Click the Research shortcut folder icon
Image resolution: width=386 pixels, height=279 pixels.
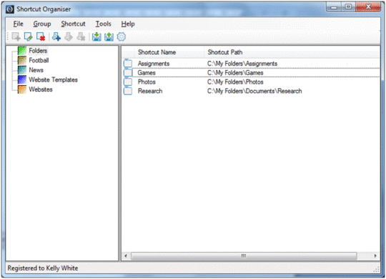pyautogui.click(x=128, y=91)
